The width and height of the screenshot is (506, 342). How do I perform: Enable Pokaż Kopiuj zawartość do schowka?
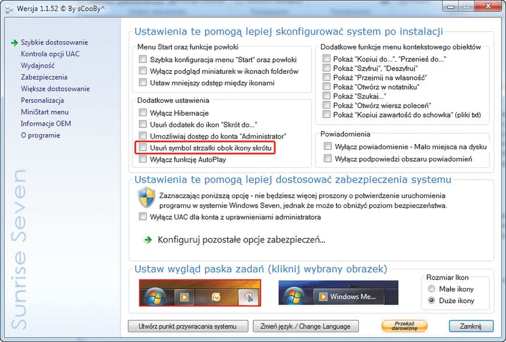tap(327, 114)
